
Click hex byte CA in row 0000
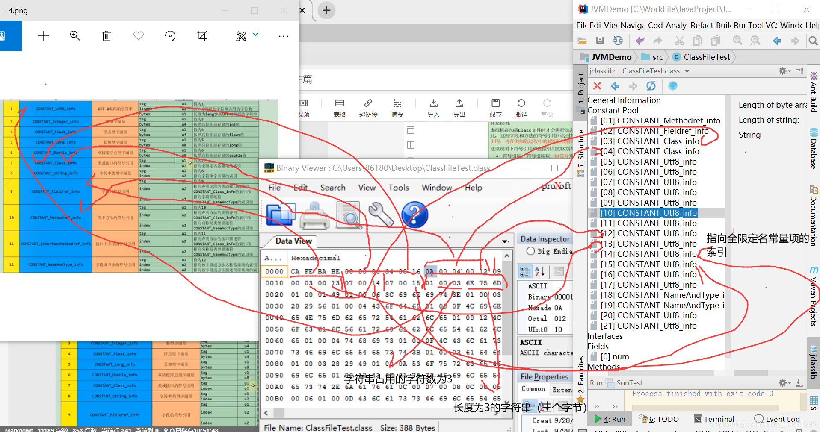tap(295, 271)
